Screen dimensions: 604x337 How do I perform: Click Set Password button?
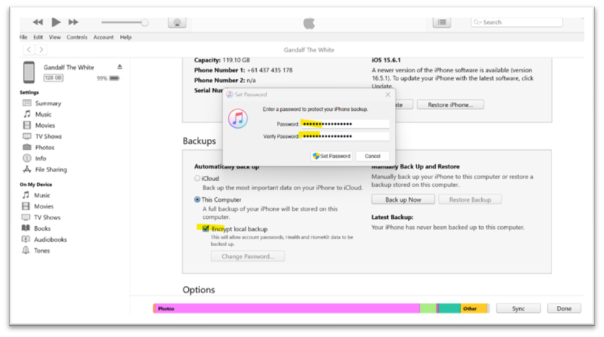coord(332,156)
